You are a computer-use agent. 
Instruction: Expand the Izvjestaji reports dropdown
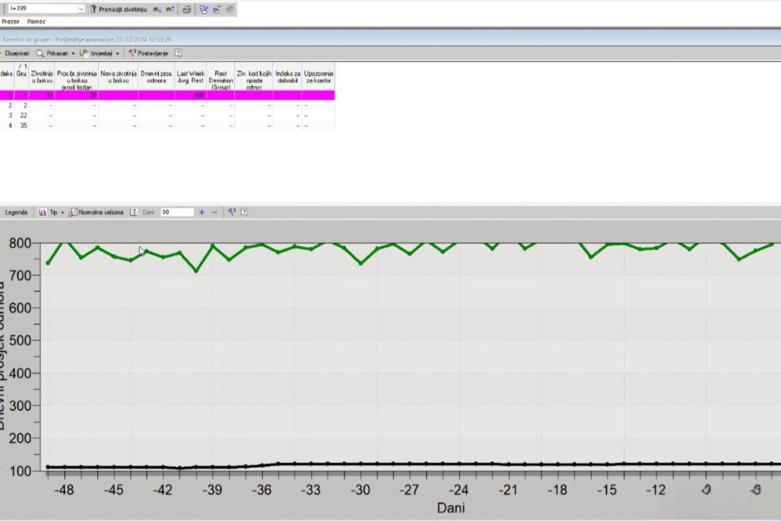[118, 53]
